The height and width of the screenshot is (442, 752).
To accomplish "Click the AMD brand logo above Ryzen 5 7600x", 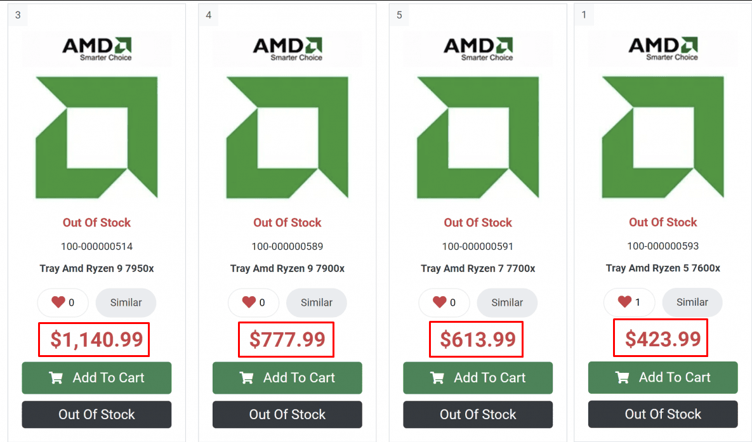I will tap(663, 49).
